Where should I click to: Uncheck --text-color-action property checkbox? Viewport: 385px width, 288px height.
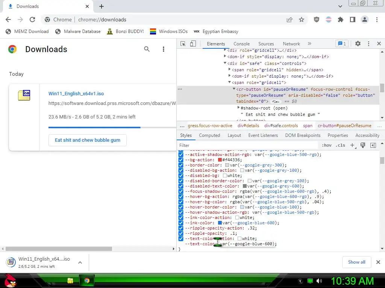(x=181, y=238)
